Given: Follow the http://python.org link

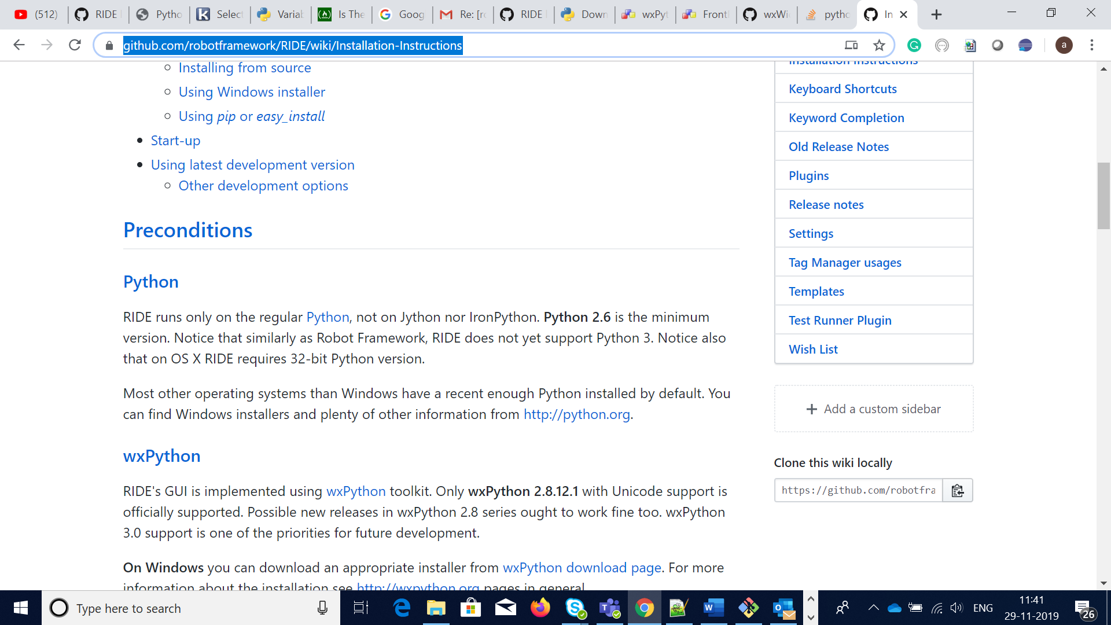Looking at the screenshot, I should coord(576,414).
